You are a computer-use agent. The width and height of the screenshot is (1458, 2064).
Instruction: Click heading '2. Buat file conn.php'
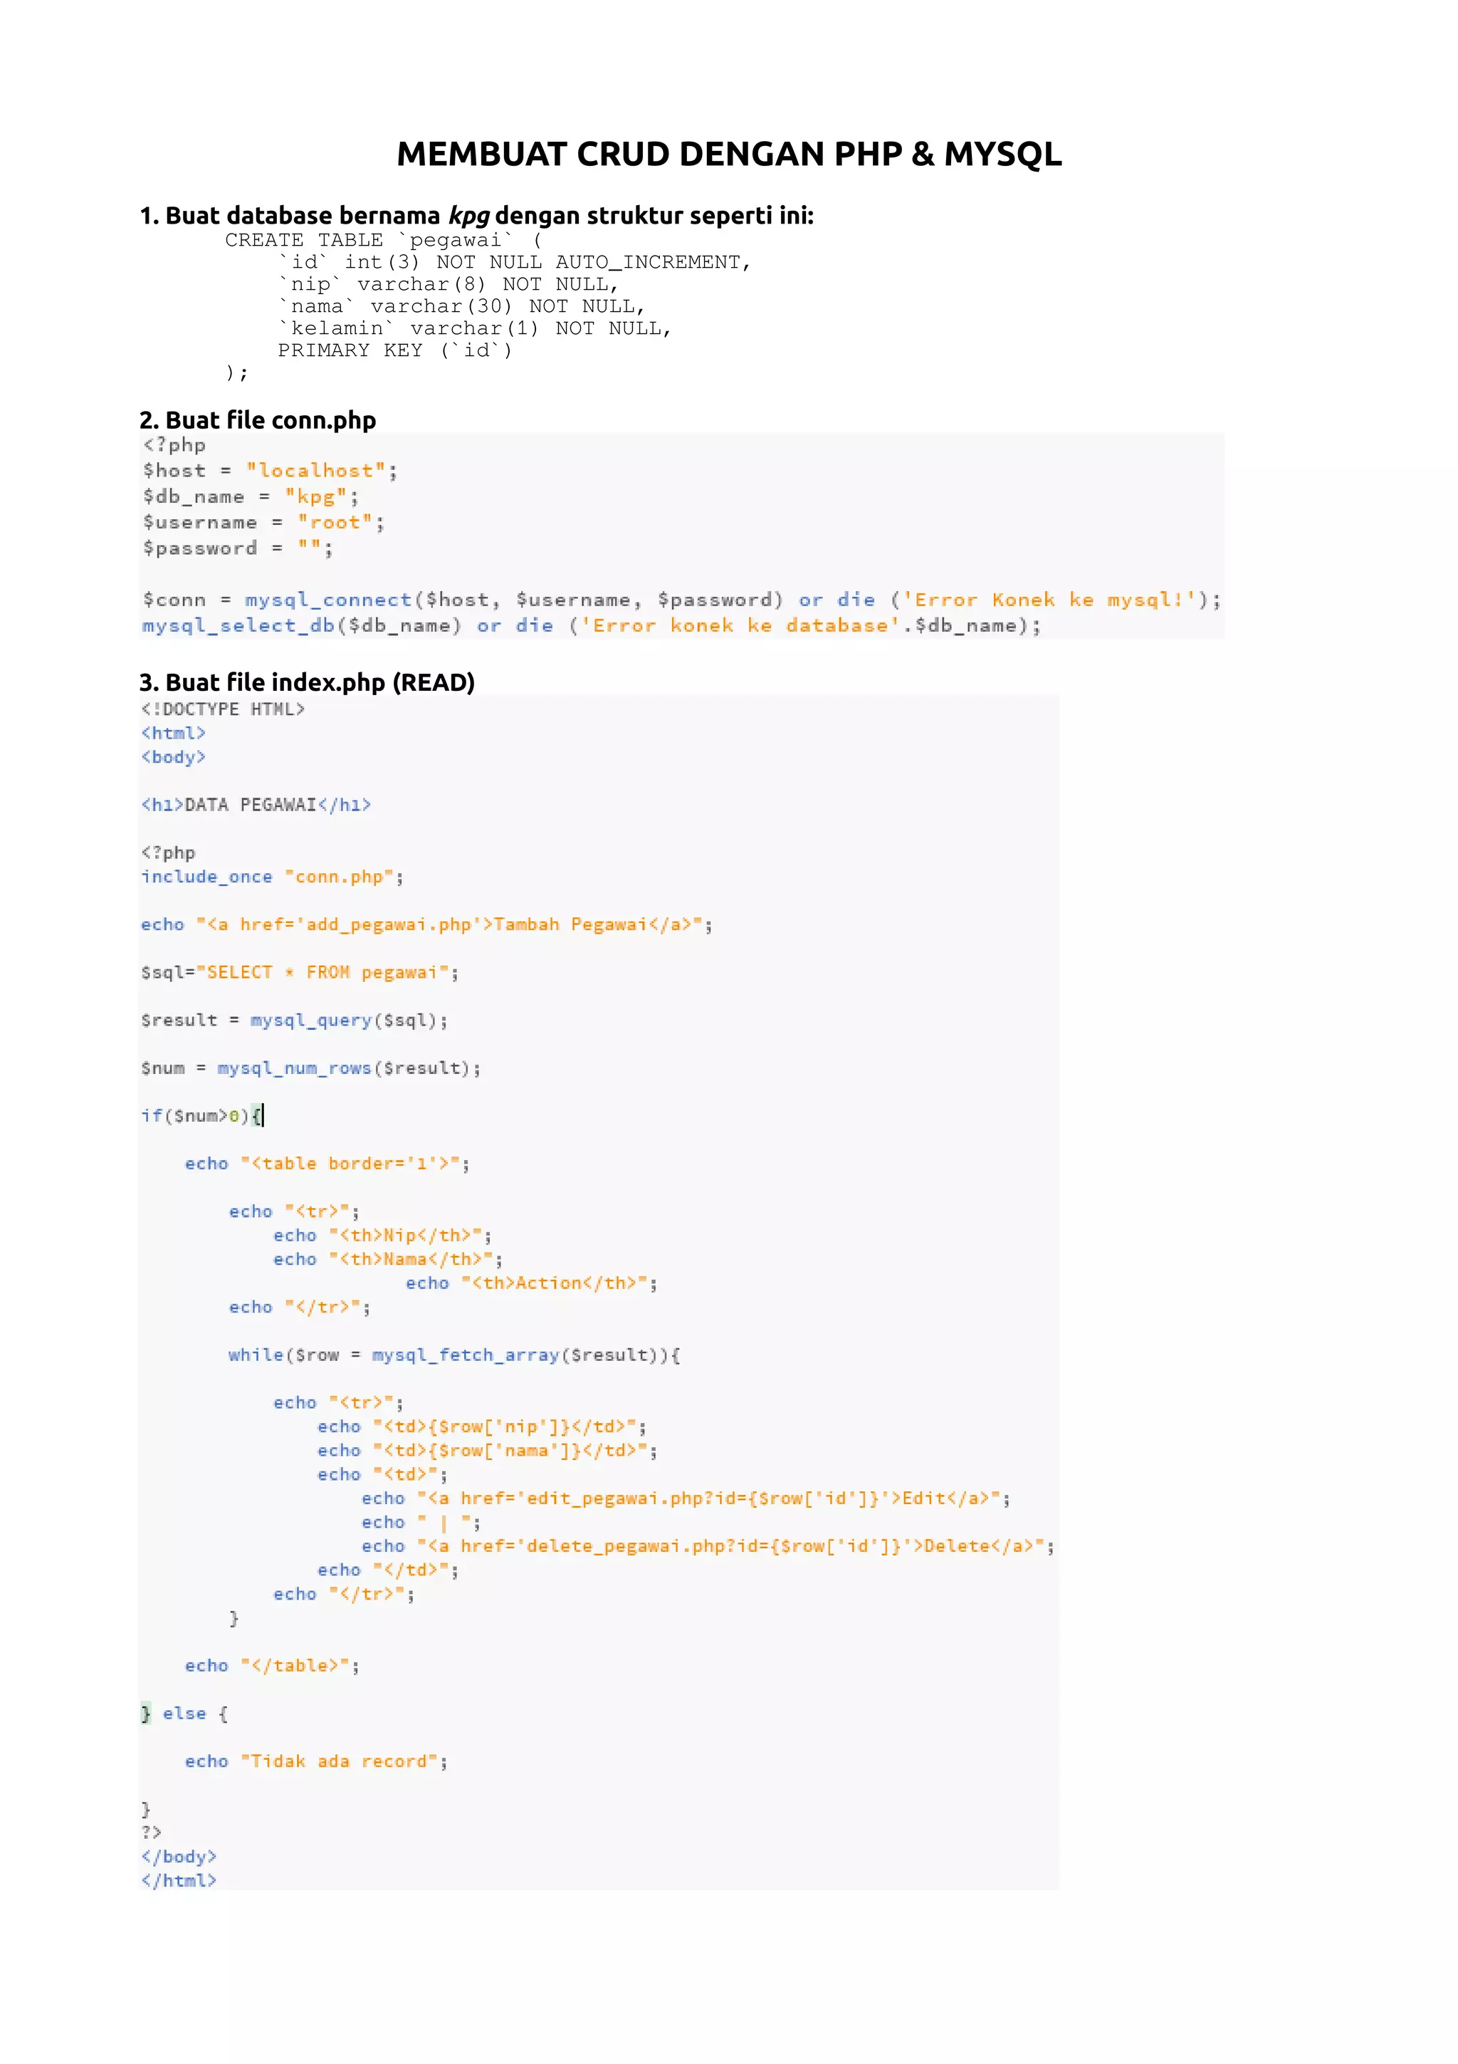(x=258, y=419)
